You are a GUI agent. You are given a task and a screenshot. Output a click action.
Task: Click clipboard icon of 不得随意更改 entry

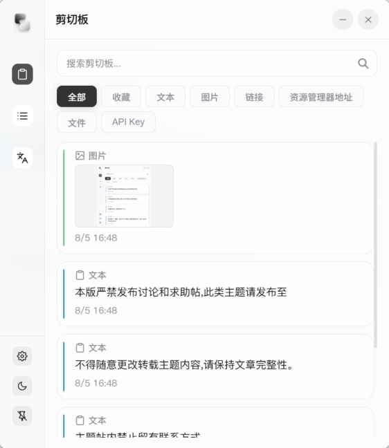pos(80,348)
